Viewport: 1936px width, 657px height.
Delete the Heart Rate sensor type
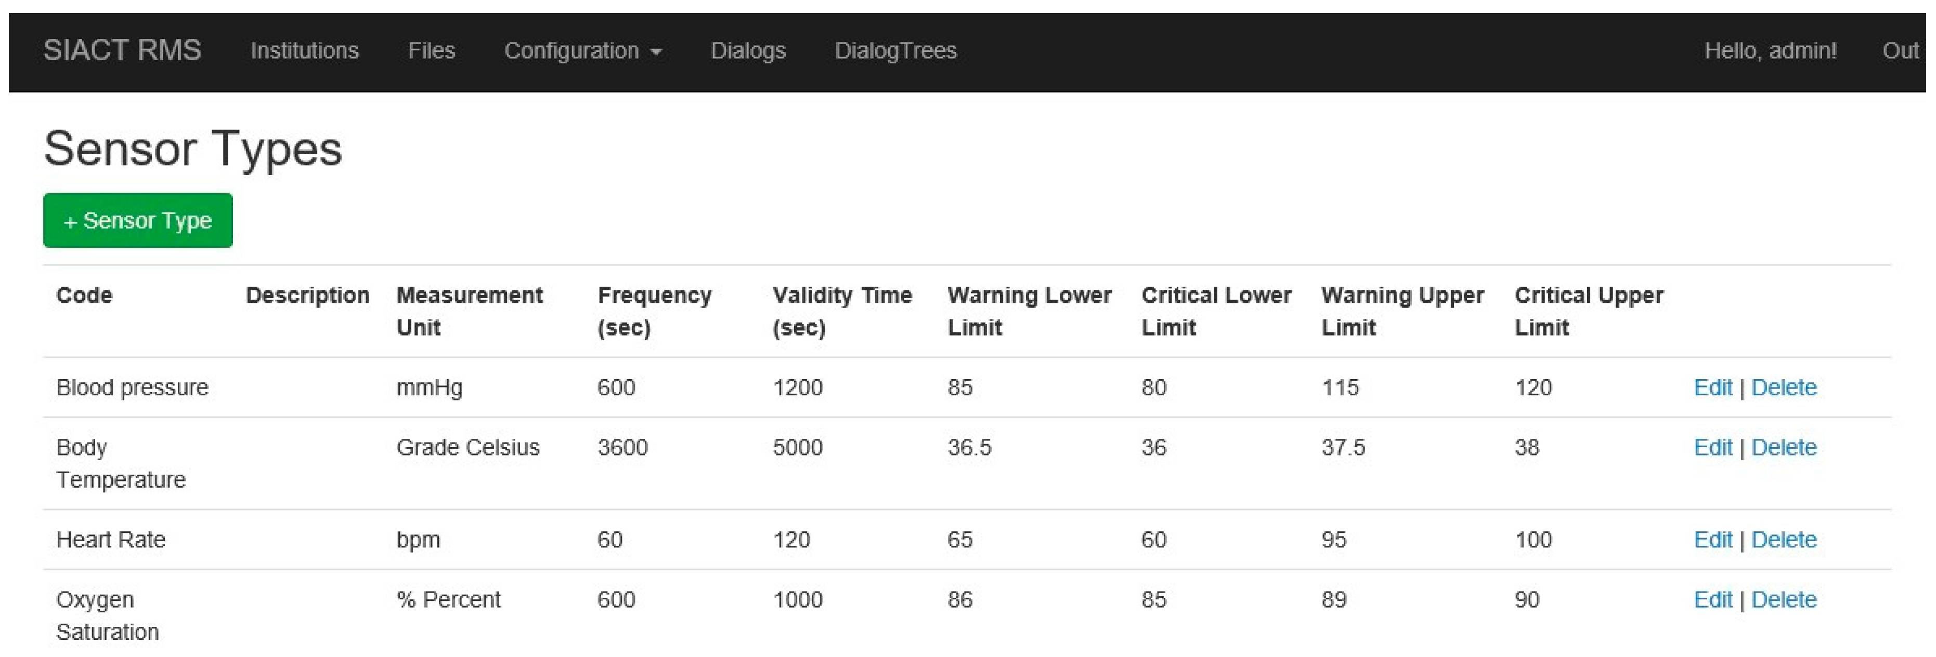click(x=1784, y=540)
